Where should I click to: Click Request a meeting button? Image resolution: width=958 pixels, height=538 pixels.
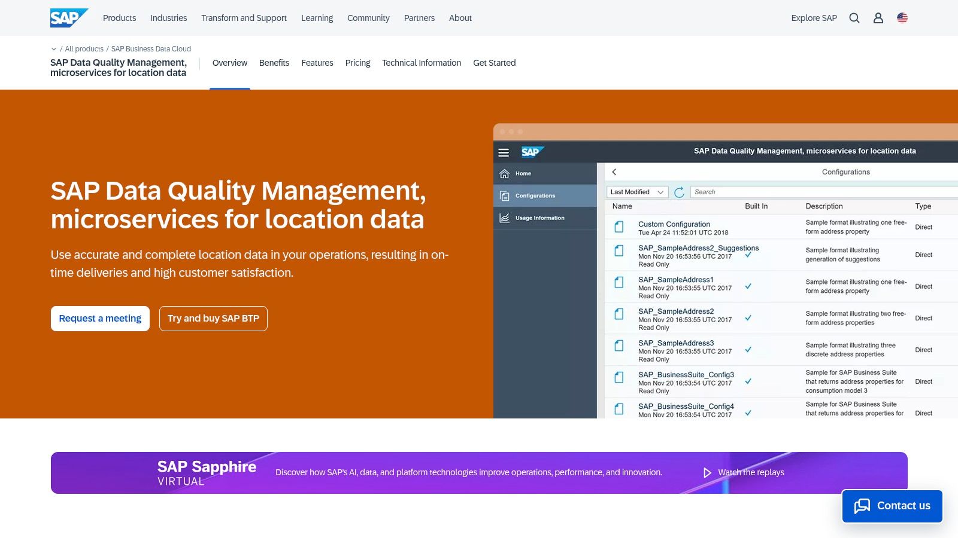click(x=100, y=319)
